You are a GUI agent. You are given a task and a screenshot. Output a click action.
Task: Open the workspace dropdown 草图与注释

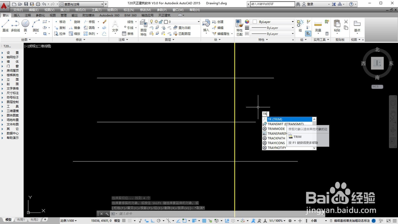pos(82,4)
